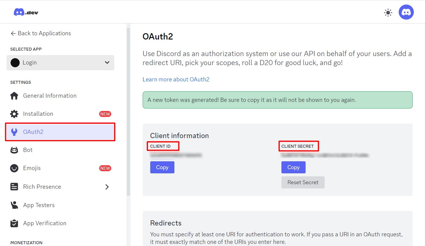Go back to Applications
Viewport: 425px width, 246px height.
[x=41, y=33]
